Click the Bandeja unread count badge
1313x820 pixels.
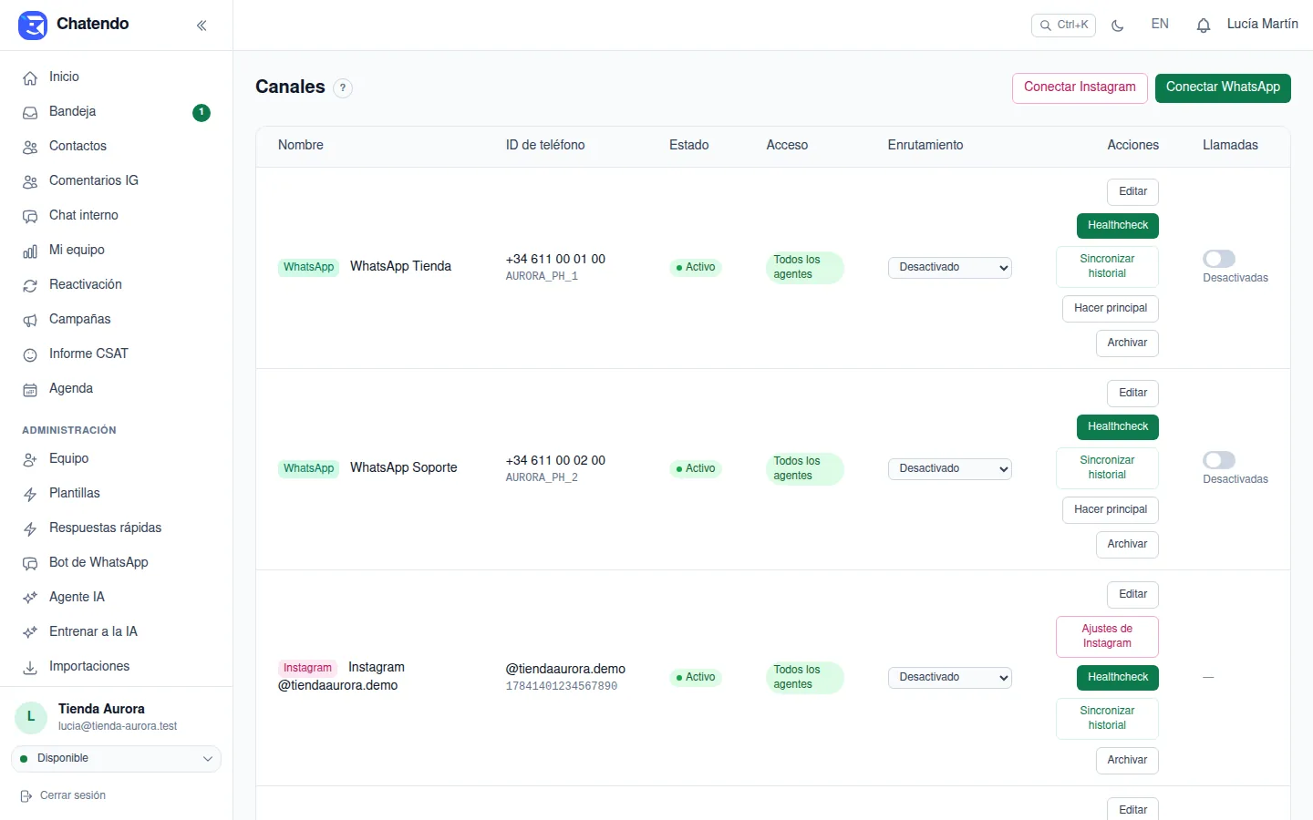pyautogui.click(x=202, y=112)
